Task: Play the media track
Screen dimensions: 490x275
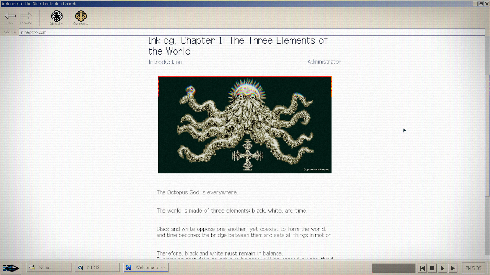Action: 443,268
